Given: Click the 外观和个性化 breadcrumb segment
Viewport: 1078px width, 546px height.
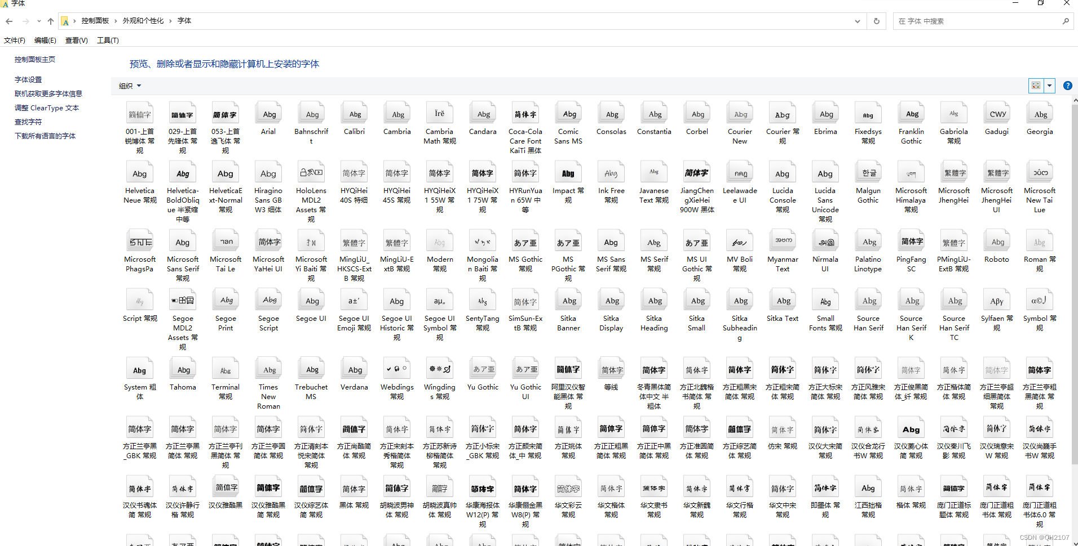Looking at the screenshot, I should 143,21.
